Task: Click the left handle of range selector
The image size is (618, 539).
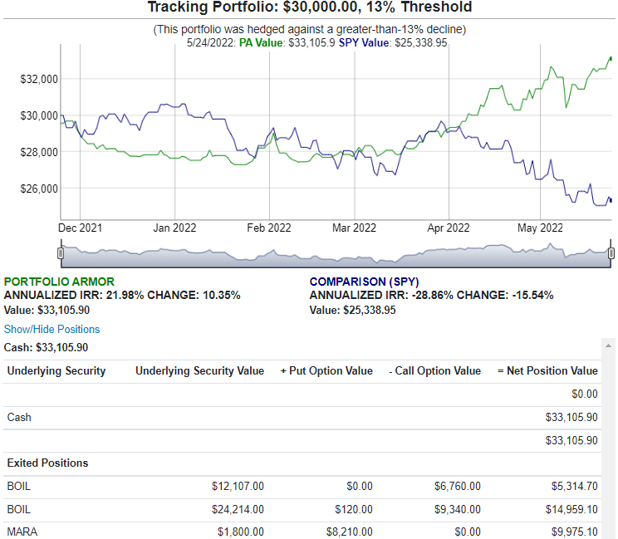Action: click(60, 252)
